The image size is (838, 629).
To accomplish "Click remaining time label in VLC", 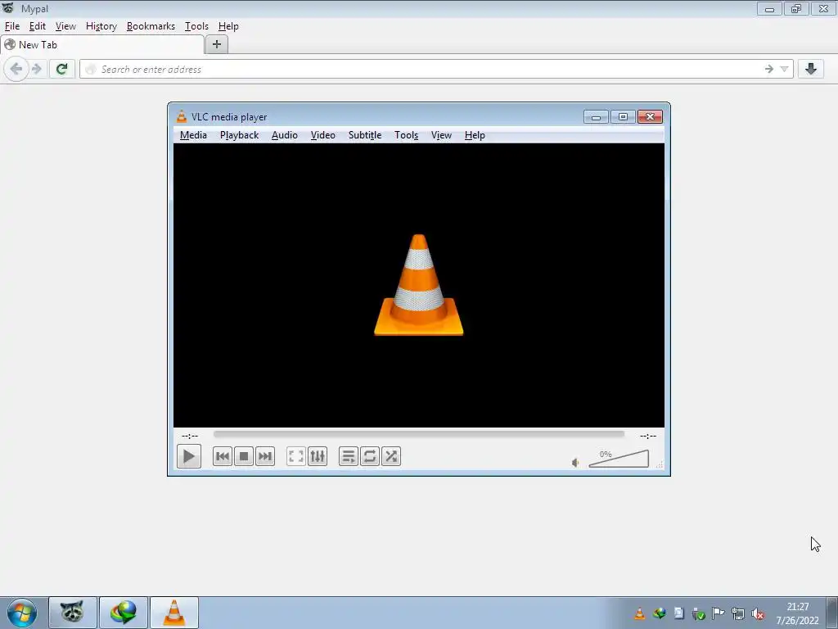I will pos(648,436).
